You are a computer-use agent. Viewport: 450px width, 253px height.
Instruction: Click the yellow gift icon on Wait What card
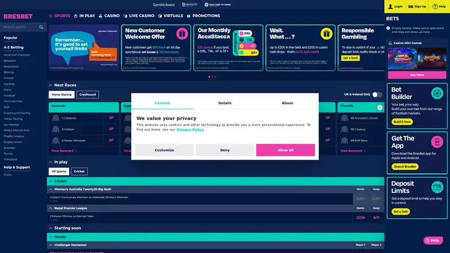tap(326, 34)
